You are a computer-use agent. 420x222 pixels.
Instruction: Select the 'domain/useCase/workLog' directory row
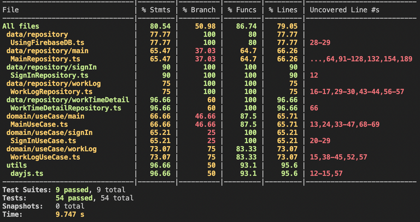(x=51, y=149)
